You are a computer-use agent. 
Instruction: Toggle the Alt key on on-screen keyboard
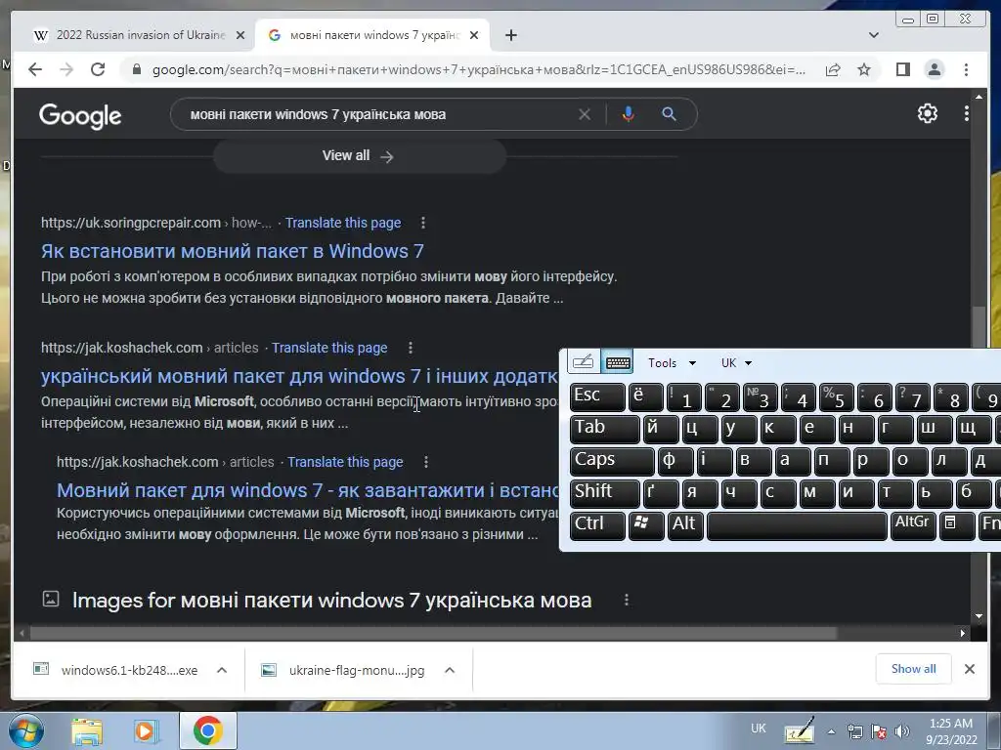point(685,524)
